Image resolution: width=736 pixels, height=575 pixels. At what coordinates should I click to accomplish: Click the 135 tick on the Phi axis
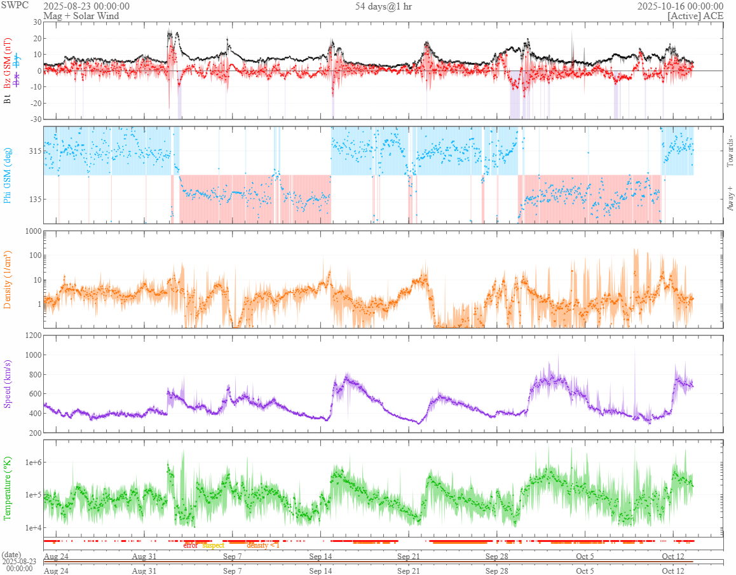pos(35,199)
